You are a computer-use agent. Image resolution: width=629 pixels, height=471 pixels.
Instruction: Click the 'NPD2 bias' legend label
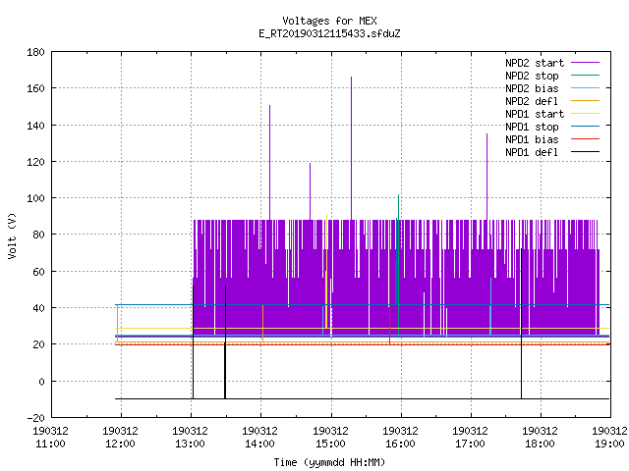coord(532,88)
